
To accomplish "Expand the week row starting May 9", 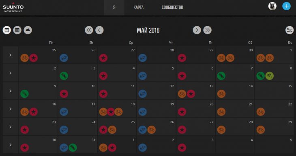I will (x=11, y=91).
